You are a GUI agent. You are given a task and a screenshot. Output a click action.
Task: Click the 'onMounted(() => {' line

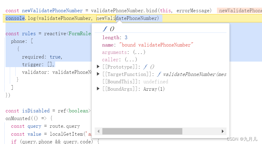(29, 119)
